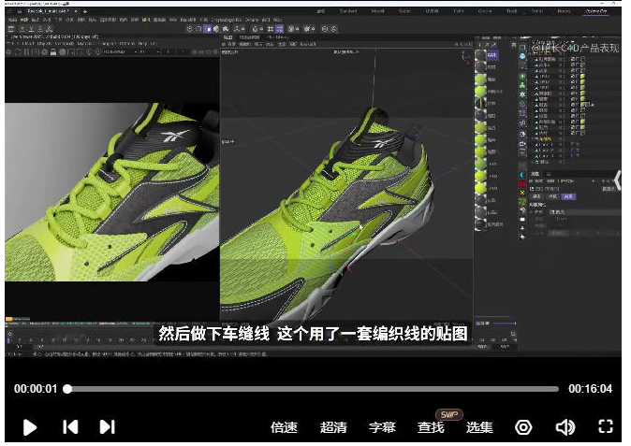
Task: Select the highlighted purple attribute tab
Action: click(x=568, y=196)
